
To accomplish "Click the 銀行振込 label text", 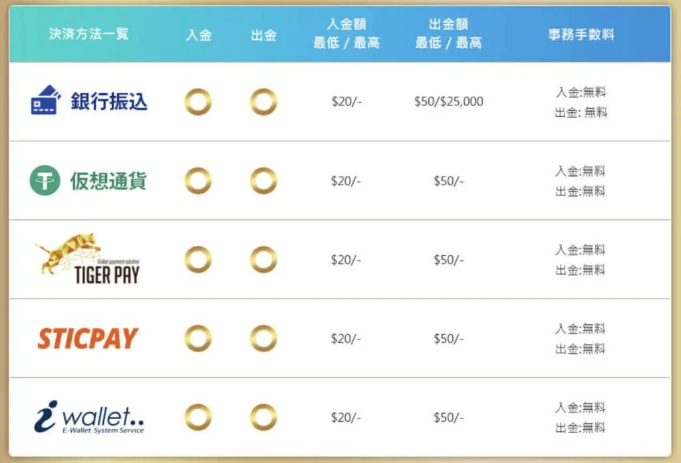I will coord(109,102).
